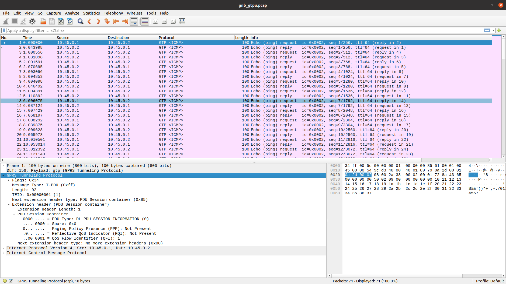The width and height of the screenshot is (506, 284).
Task: Toggle auto-scroll during live capture
Action: point(134,22)
